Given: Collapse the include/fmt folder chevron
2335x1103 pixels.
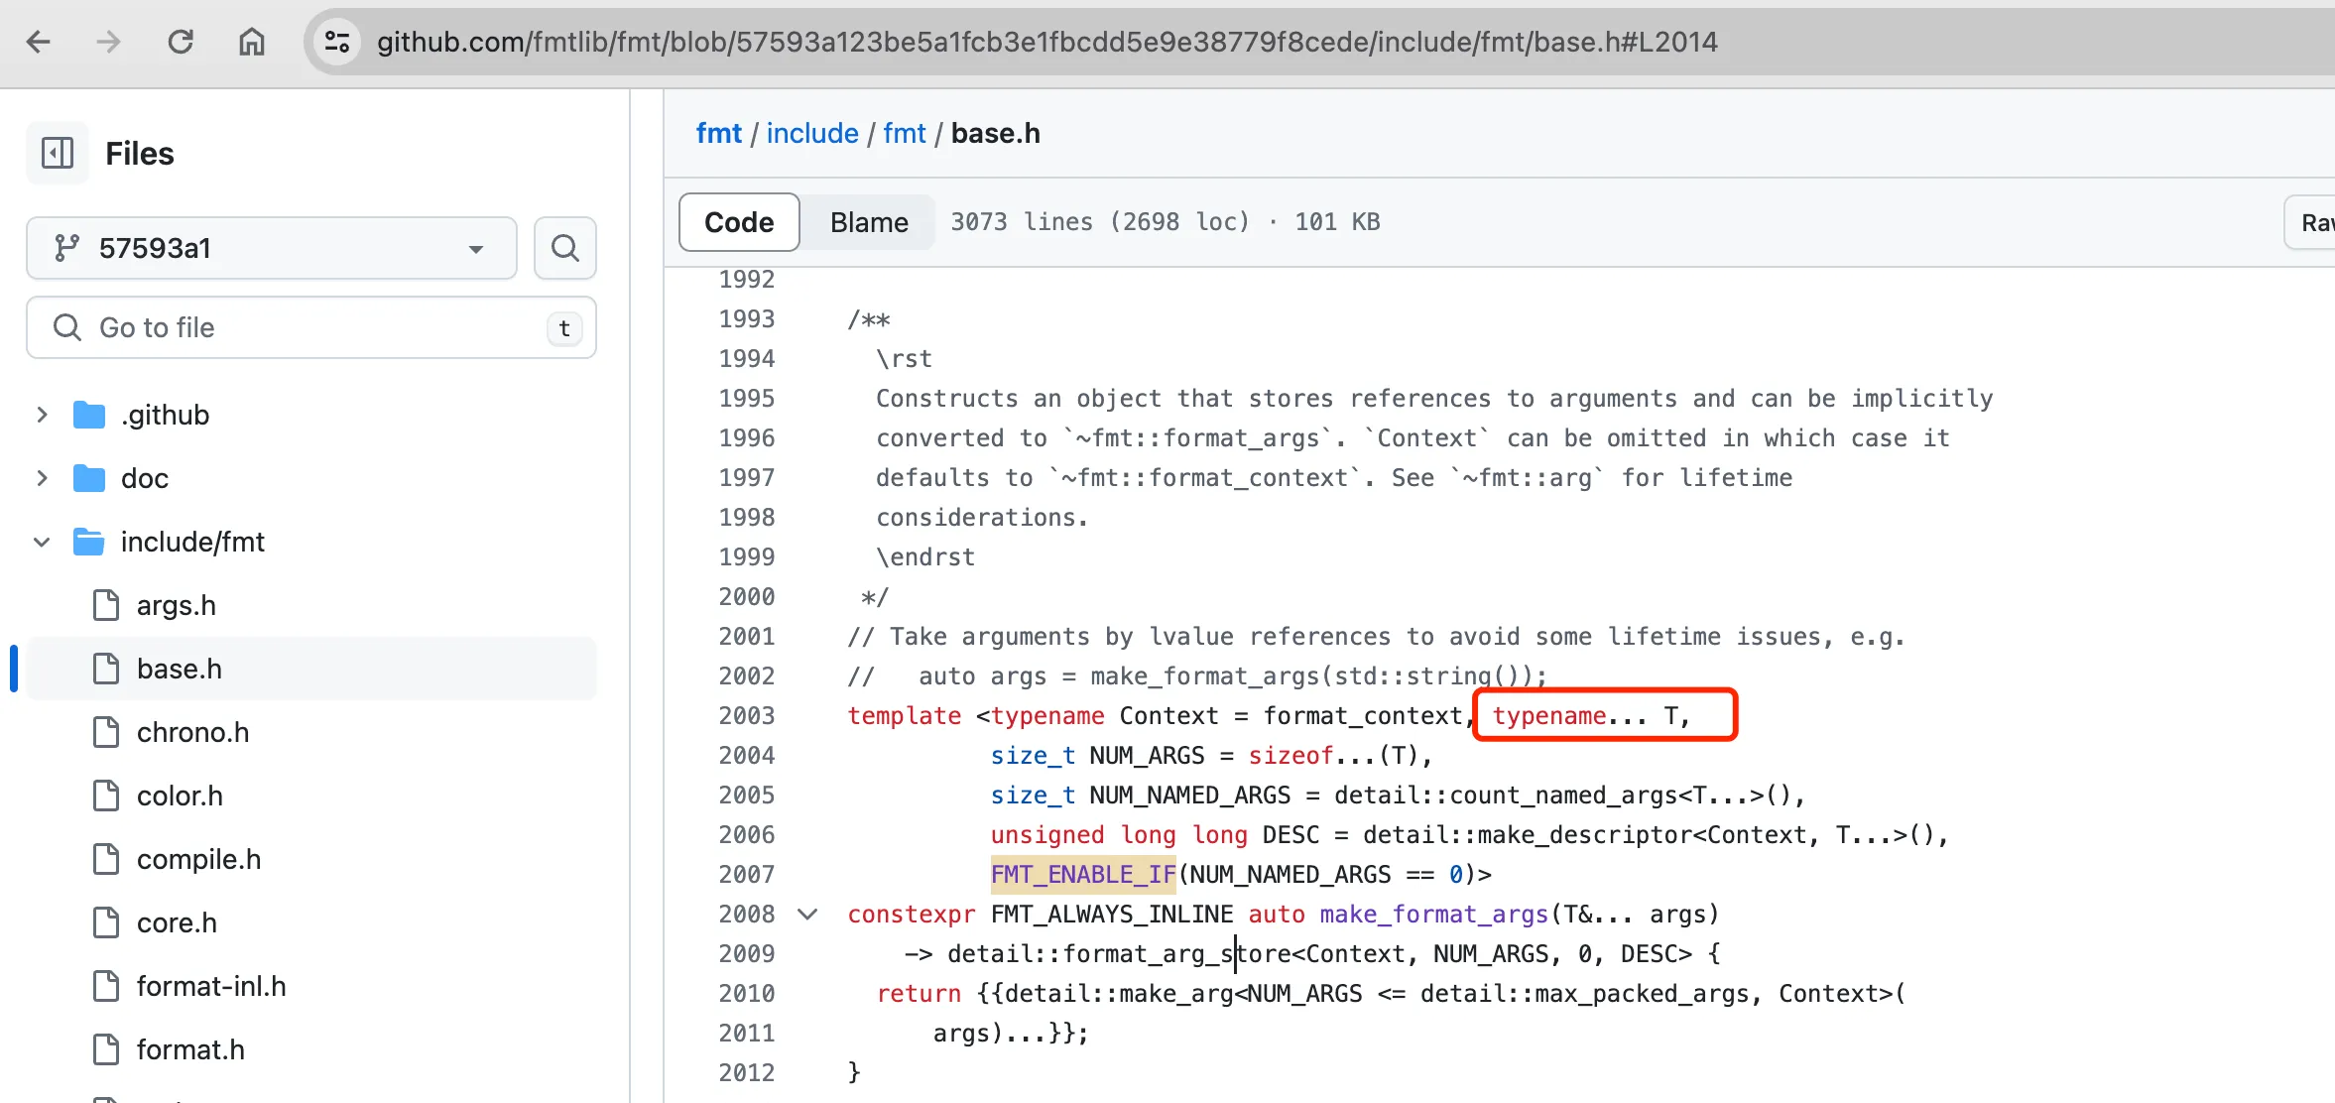Looking at the screenshot, I should [42, 542].
